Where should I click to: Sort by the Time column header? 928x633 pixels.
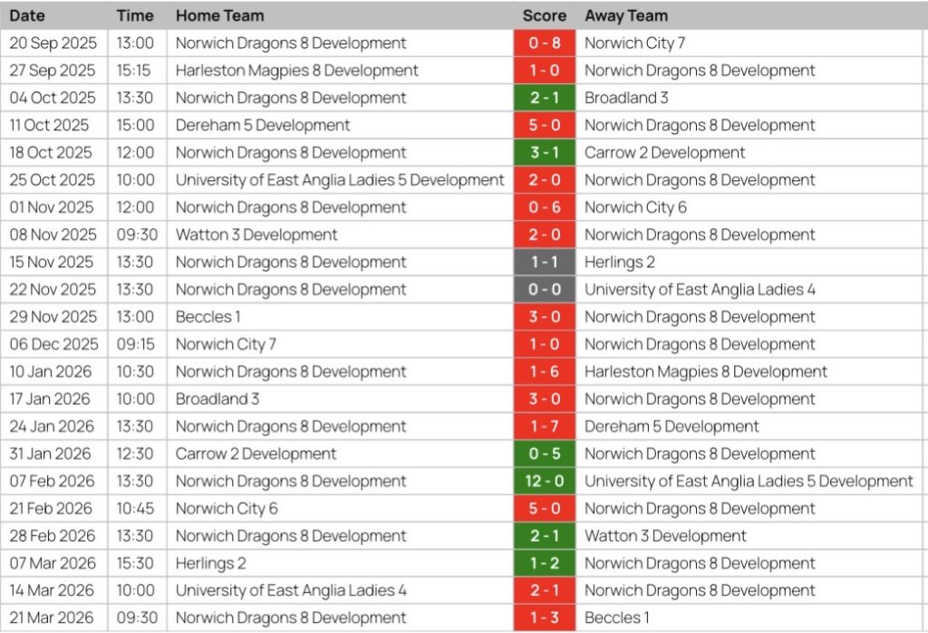tap(135, 15)
